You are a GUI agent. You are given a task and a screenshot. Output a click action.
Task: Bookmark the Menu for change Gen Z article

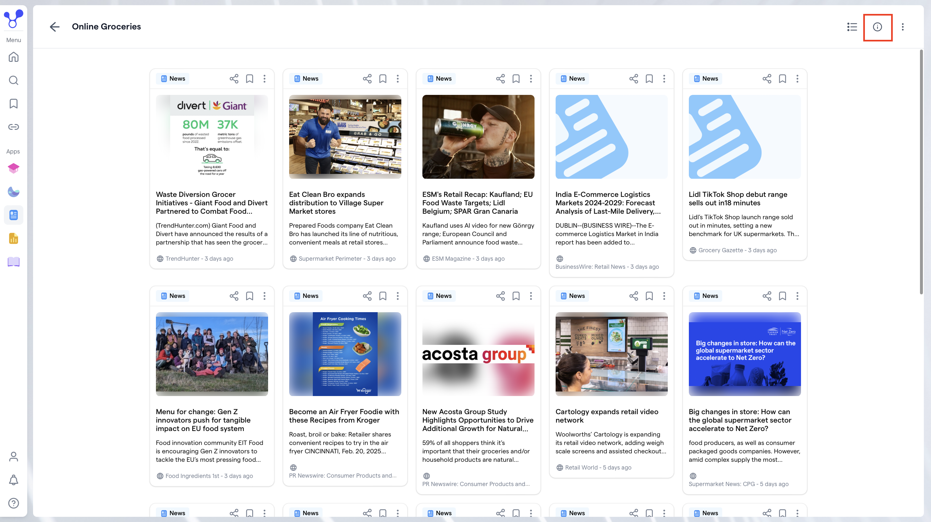pyautogui.click(x=249, y=296)
